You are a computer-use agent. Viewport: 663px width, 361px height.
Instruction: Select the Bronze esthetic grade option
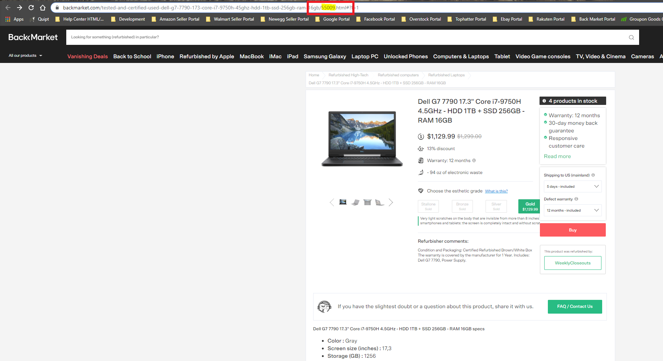click(462, 206)
